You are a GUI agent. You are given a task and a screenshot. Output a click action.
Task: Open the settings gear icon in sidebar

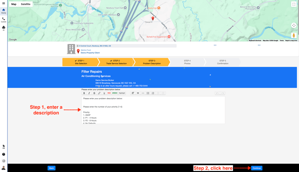pos(4,161)
